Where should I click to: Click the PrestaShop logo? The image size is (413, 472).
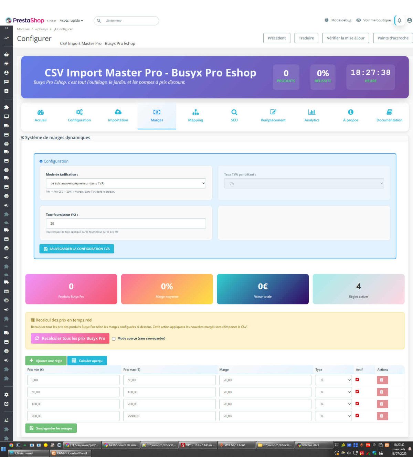25,21
